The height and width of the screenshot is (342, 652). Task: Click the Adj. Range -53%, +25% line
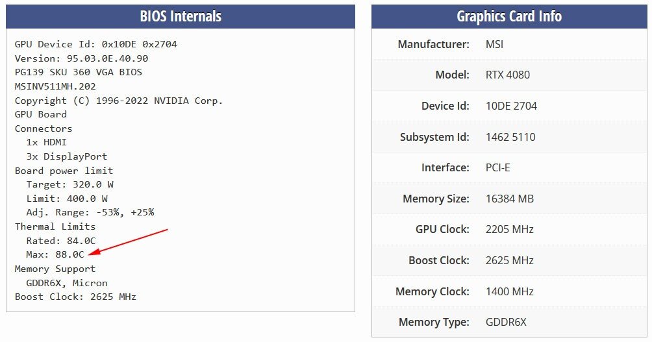(90, 212)
